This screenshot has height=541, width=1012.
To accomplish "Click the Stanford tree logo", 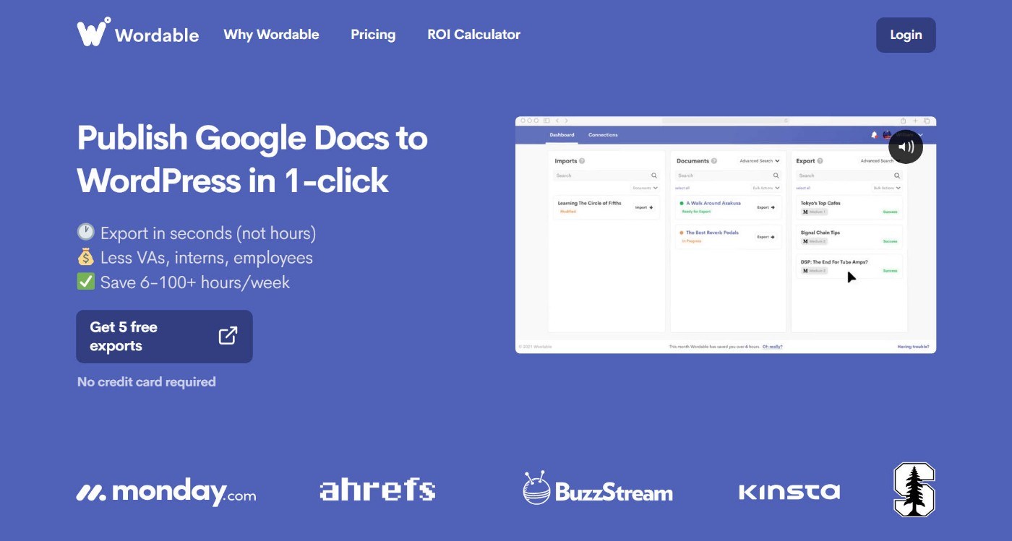I will 914,490.
